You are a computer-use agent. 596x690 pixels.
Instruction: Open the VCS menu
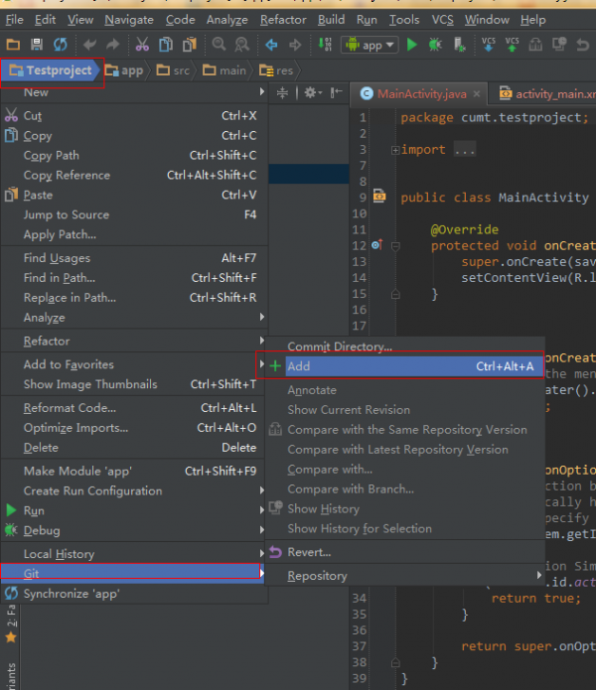(442, 20)
